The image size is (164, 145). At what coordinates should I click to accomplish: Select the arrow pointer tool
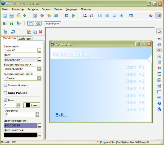pyautogui.click(x=159, y=31)
